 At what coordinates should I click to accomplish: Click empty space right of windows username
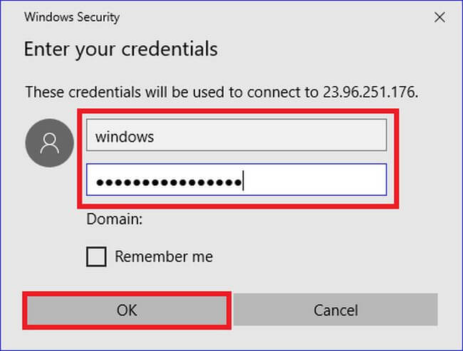tap(271, 135)
